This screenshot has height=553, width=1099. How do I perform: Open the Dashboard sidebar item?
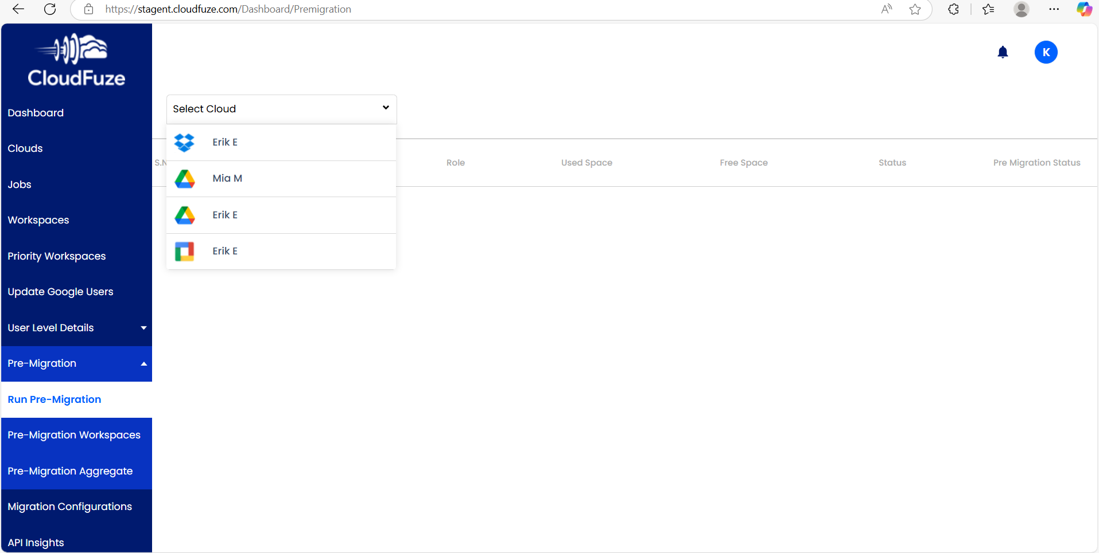pyautogui.click(x=36, y=113)
